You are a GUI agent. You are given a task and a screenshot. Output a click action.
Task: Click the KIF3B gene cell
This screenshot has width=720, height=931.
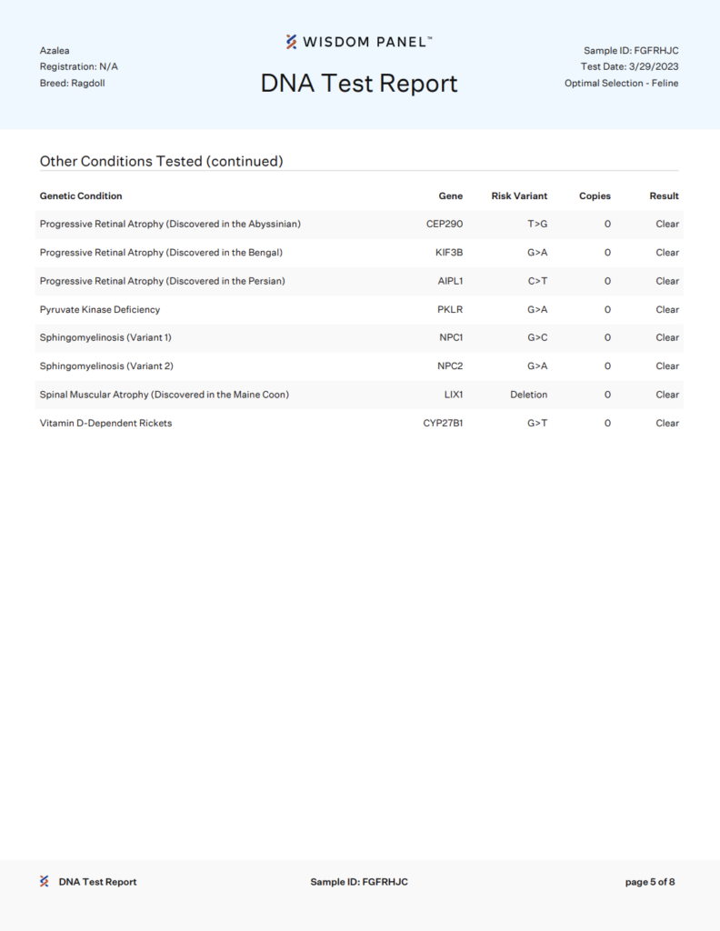click(x=449, y=253)
